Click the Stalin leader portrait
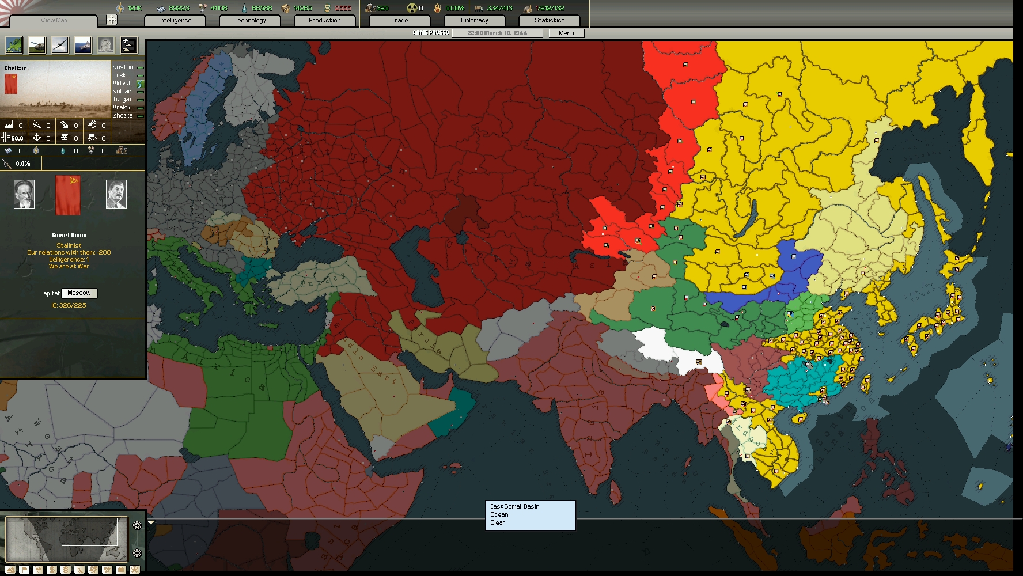 click(116, 194)
